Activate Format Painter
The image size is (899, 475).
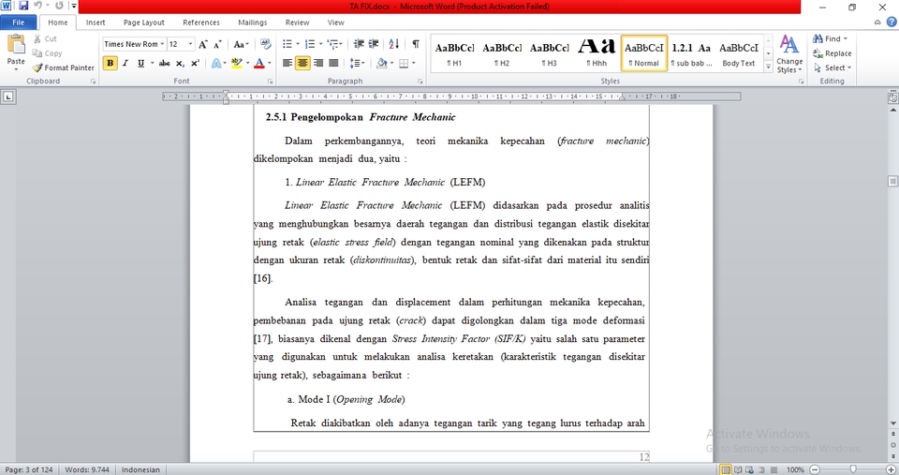63,67
